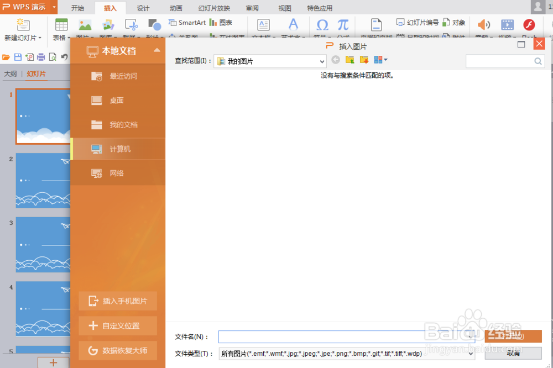Screen dimensions: 553x368
Task: Open the view mode menu icon
Action: [x=380, y=60]
